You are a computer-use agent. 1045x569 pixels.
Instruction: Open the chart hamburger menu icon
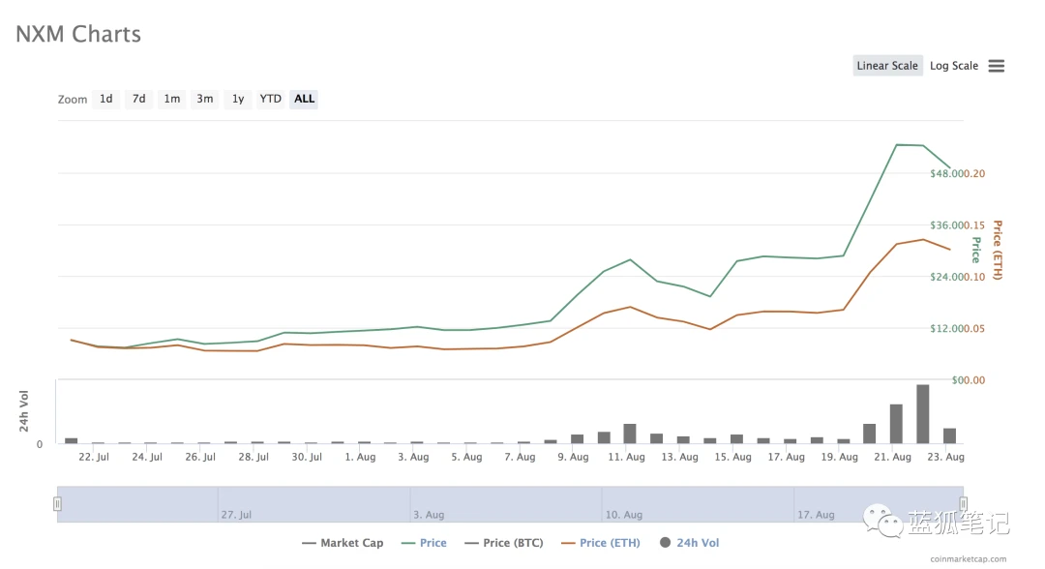click(x=996, y=66)
